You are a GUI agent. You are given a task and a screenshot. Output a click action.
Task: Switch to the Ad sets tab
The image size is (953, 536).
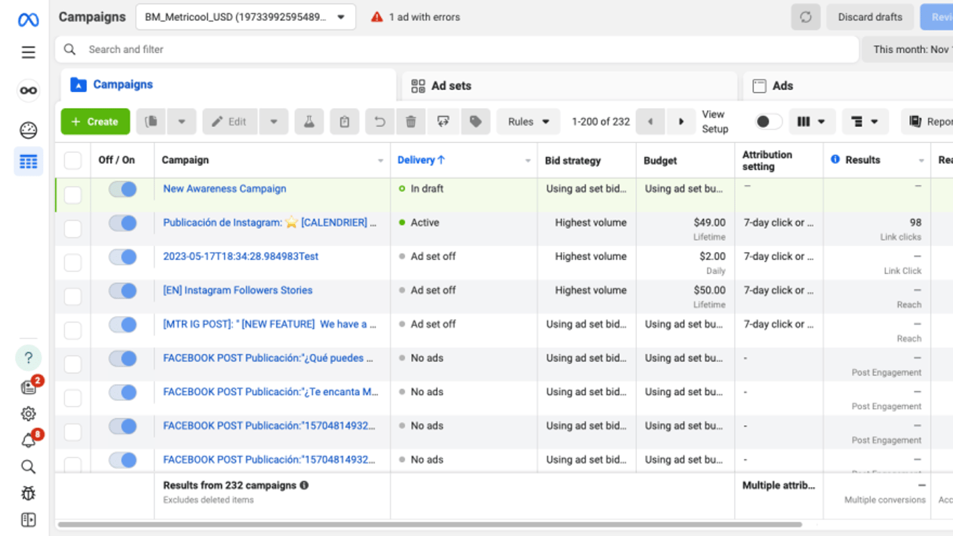coord(451,86)
